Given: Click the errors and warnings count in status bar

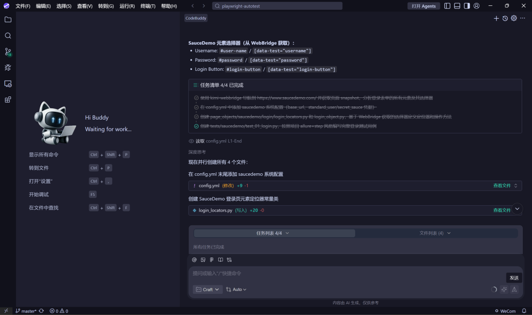Looking at the screenshot, I should (x=59, y=311).
